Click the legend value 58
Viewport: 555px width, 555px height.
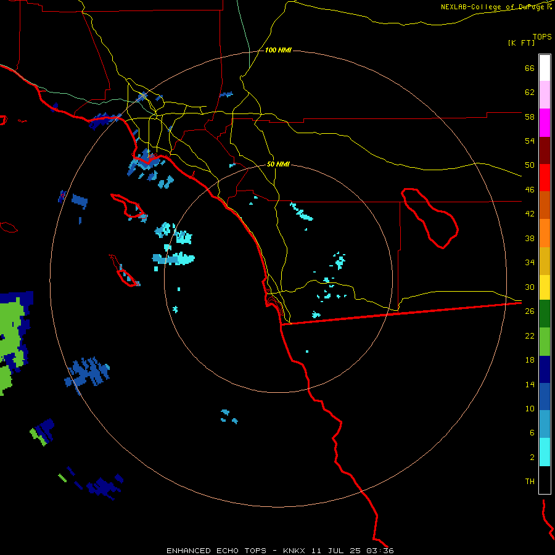coord(530,117)
